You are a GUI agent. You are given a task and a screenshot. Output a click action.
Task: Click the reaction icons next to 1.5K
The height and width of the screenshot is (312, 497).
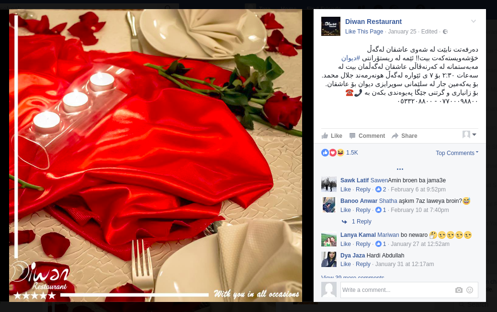332,153
